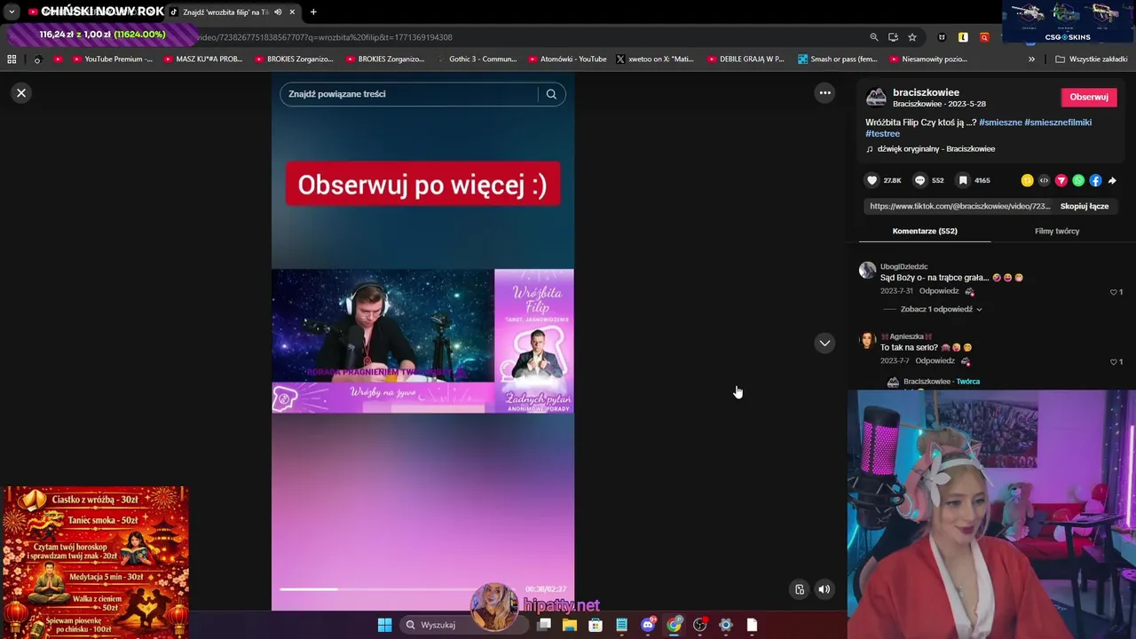Open the Settings gear on the taskbar
The image size is (1136, 639).
click(726, 625)
